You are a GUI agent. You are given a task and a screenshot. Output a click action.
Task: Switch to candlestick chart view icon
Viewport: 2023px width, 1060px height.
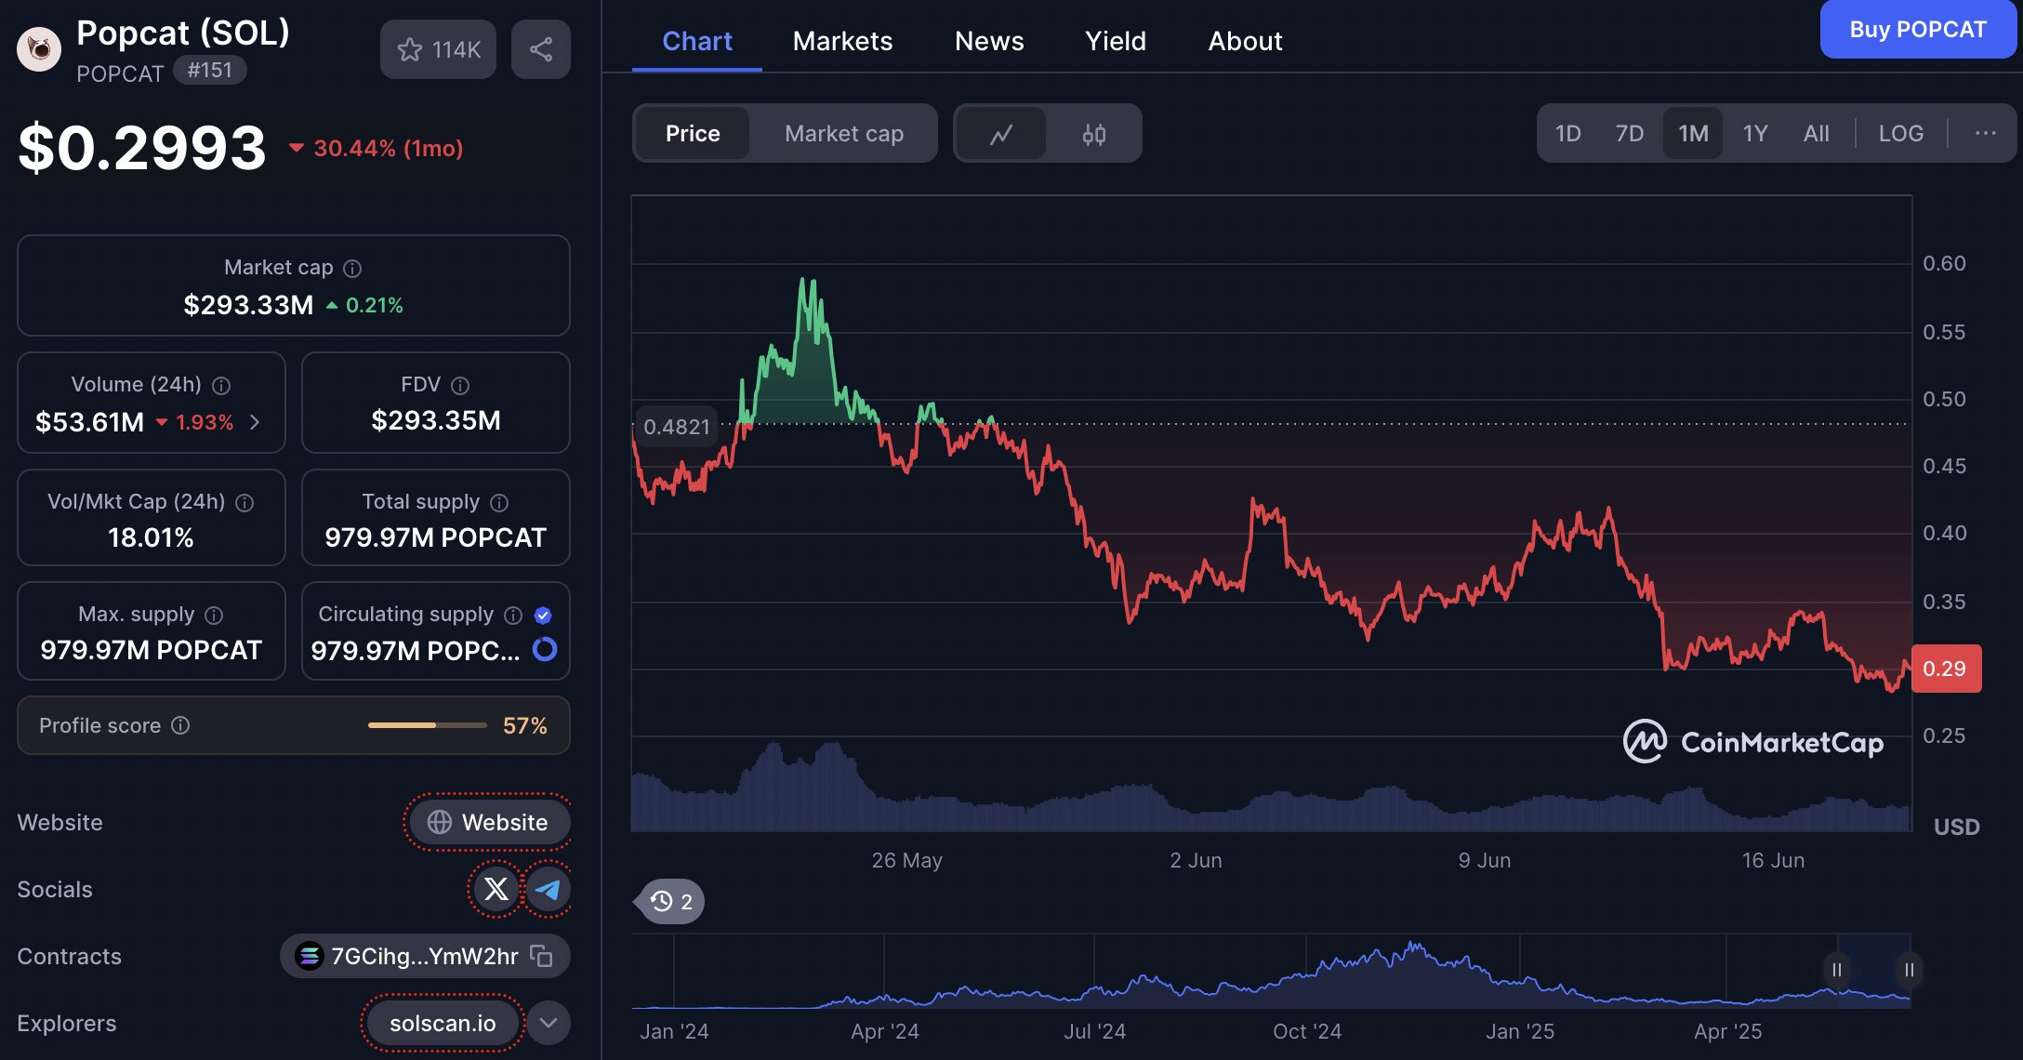pyautogui.click(x=1094, y=134)
